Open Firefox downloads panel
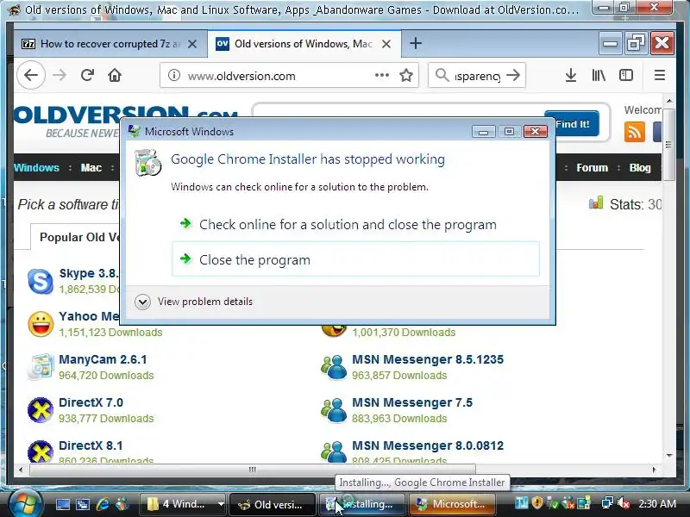The width and height of the screenshot is (690, 517). point(570,75)
